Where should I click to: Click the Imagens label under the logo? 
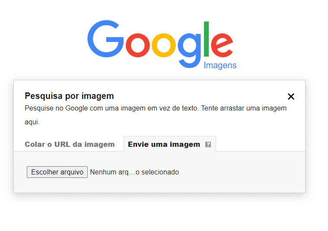click(220, 66)
